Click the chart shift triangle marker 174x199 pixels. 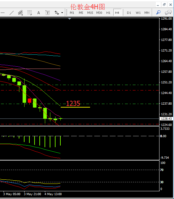[70, 19]
